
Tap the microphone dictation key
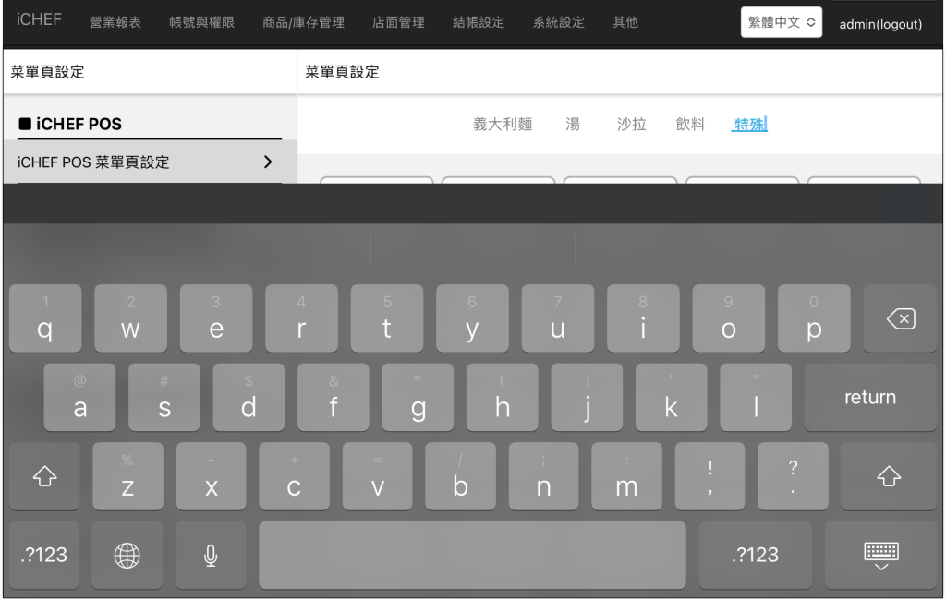coord(211,555)
